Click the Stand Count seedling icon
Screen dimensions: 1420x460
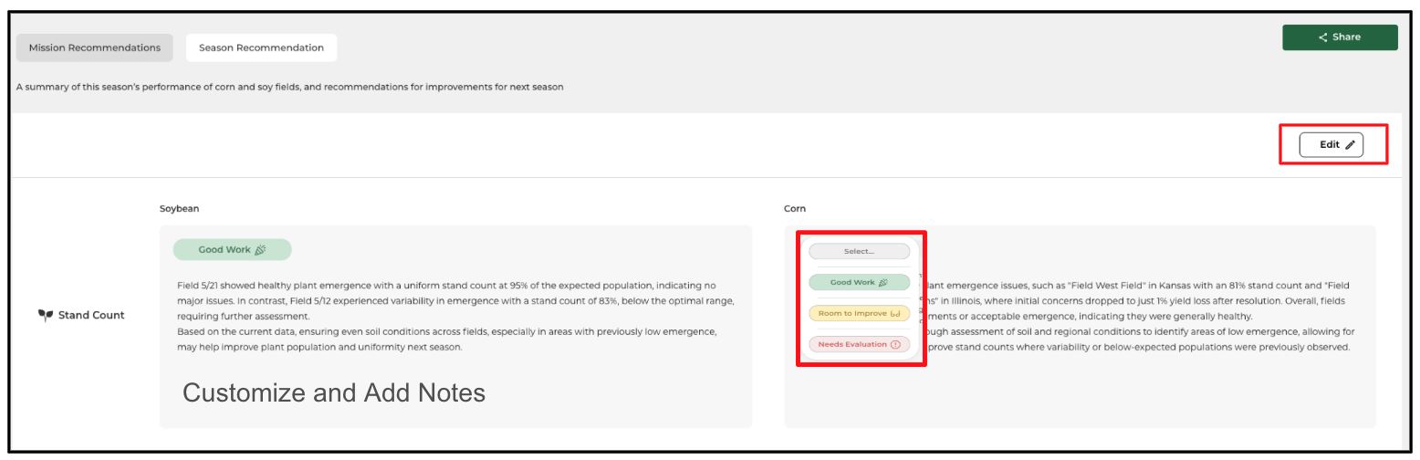[x=45, y=316]
